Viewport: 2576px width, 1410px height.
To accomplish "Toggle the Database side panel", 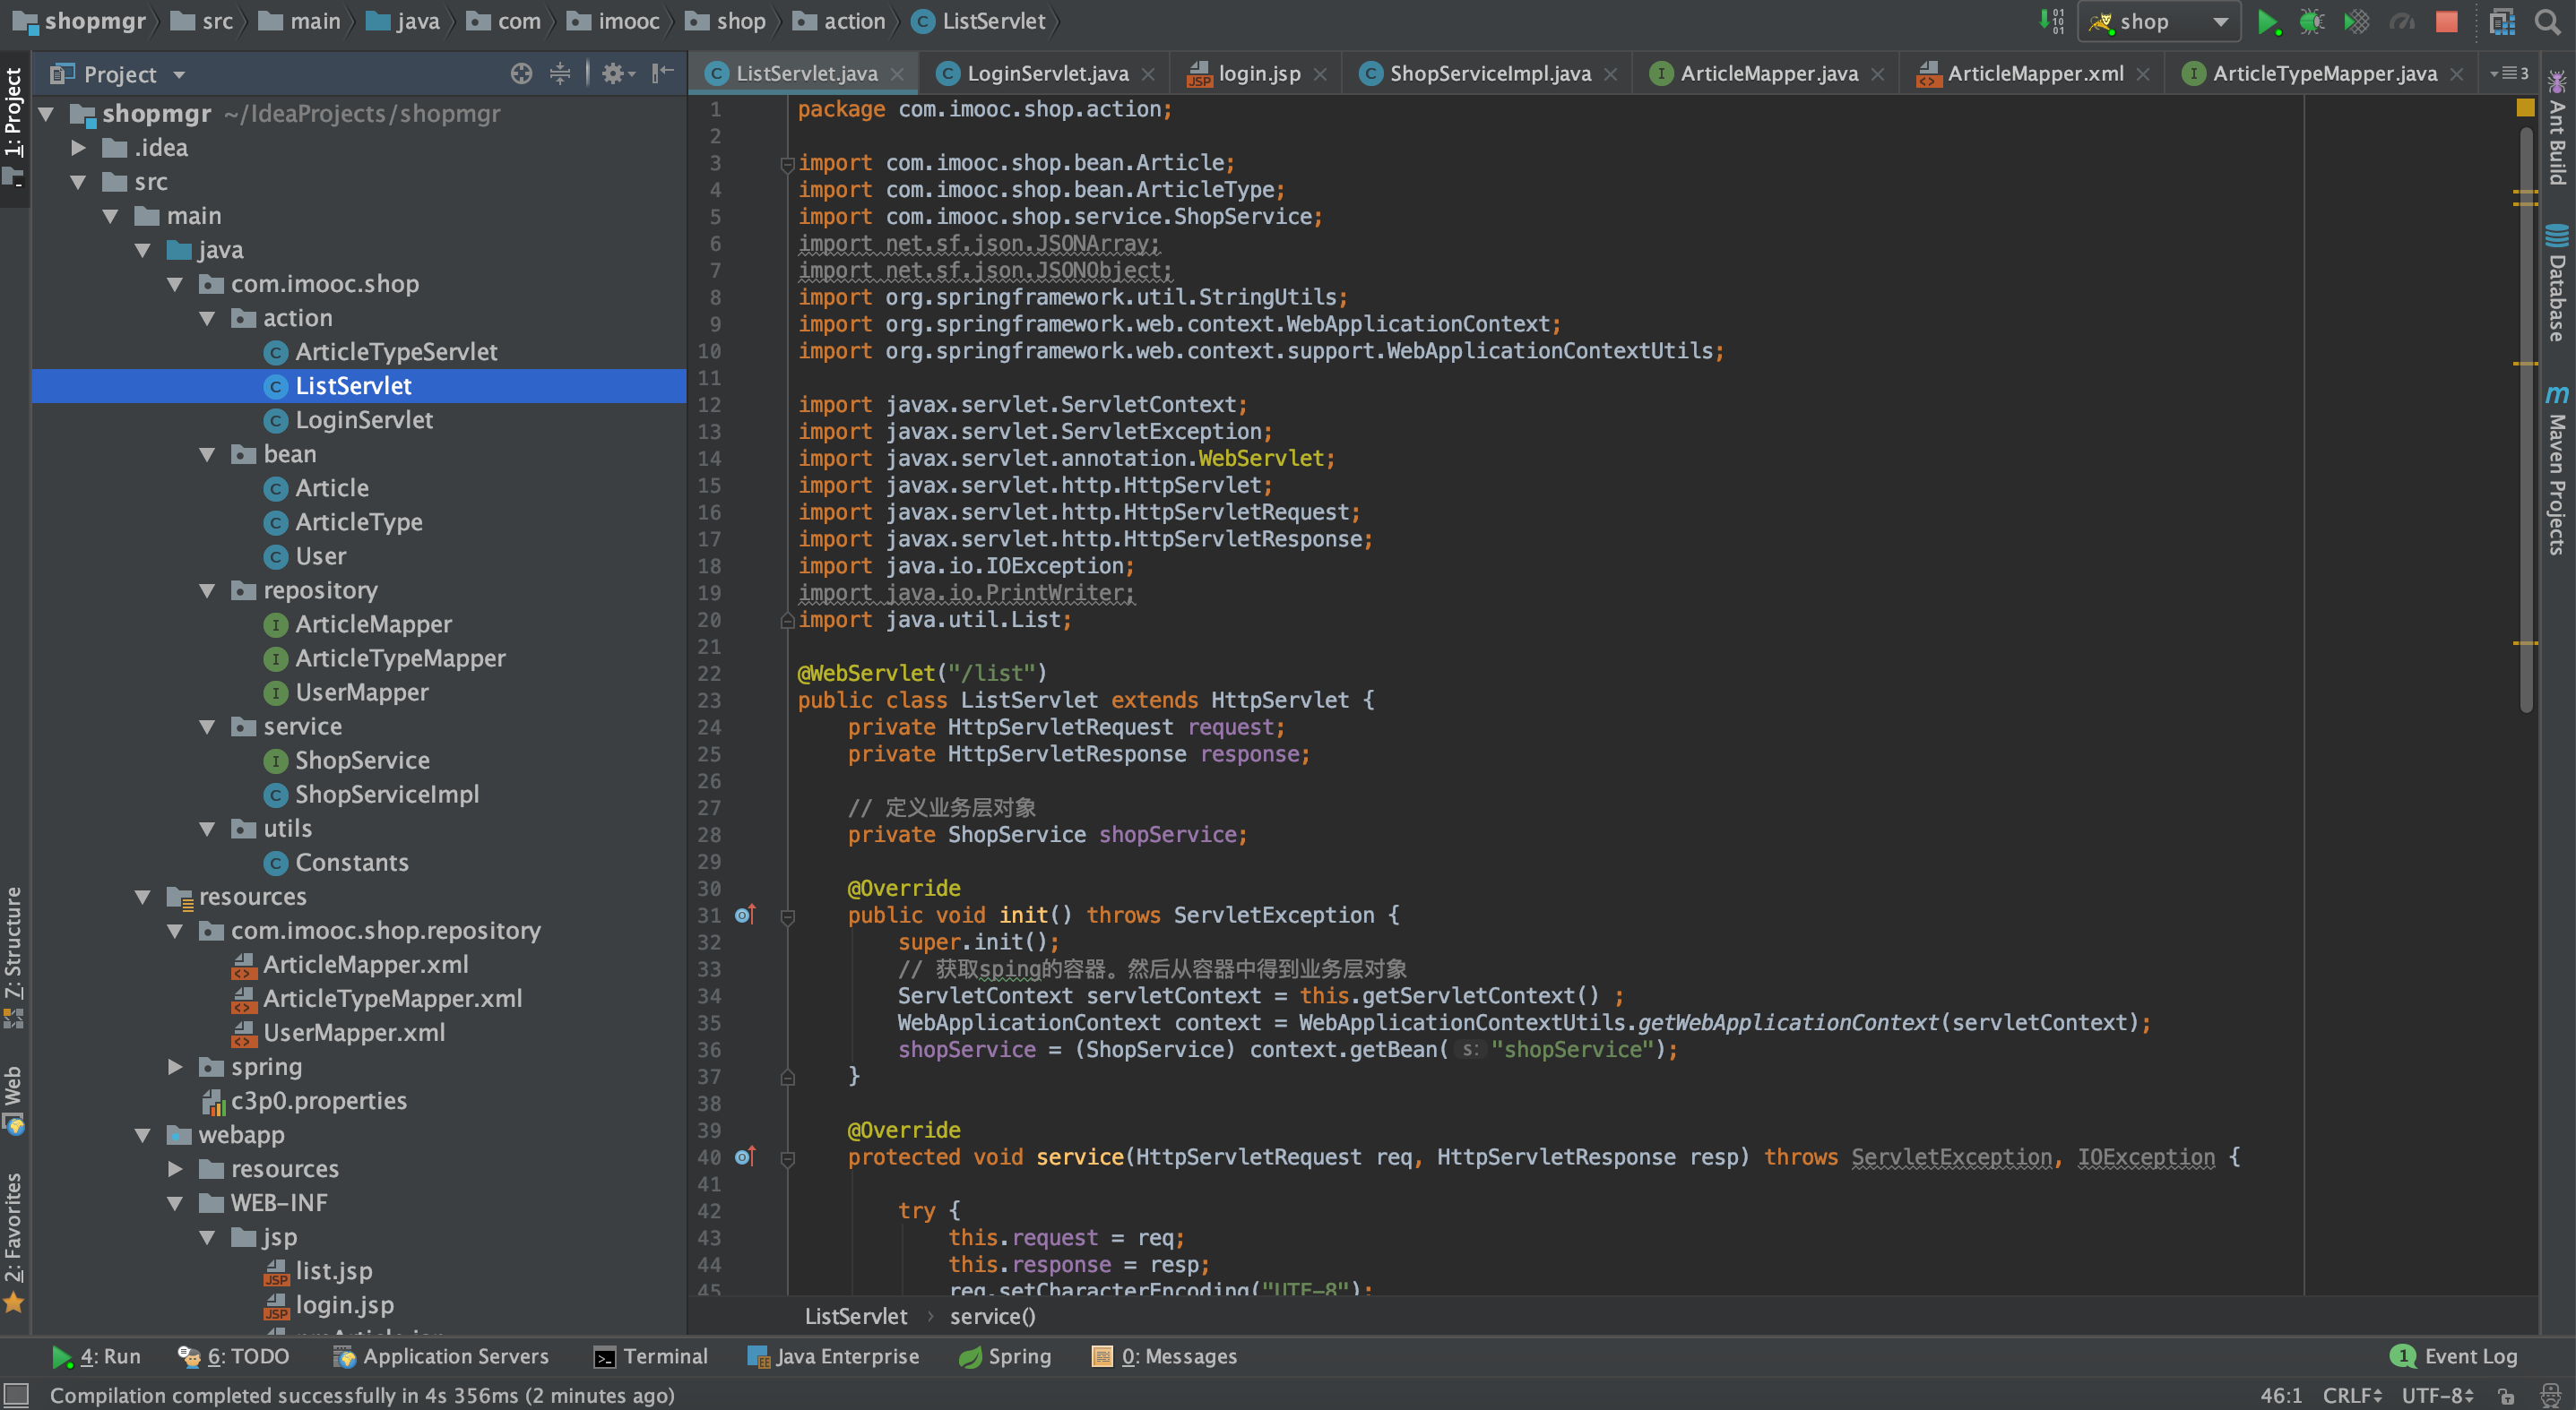I will [2556, 285].
